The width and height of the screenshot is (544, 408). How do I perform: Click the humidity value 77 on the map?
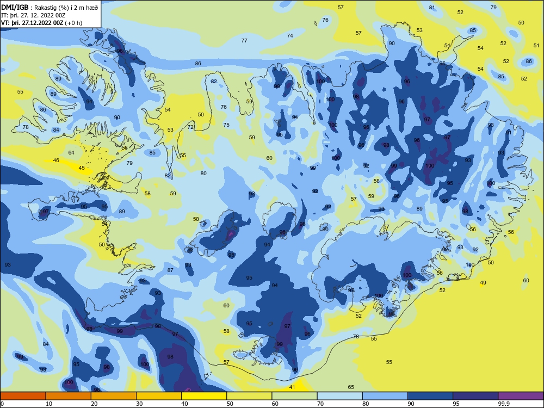click(x=244, y=41)
